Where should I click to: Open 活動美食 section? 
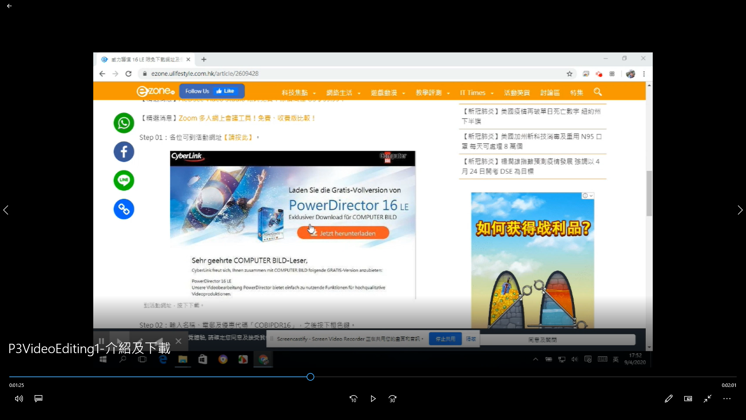(516, 93)
